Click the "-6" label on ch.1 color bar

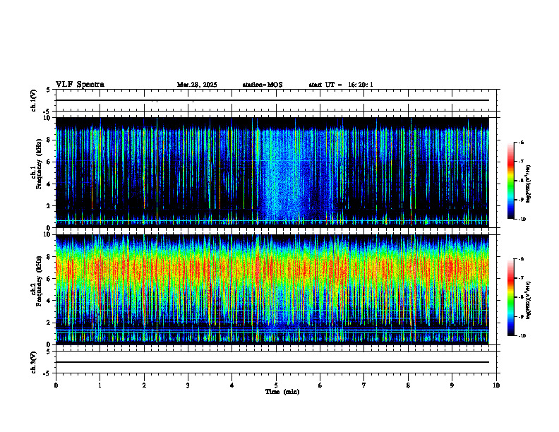(x=521, y=142)
